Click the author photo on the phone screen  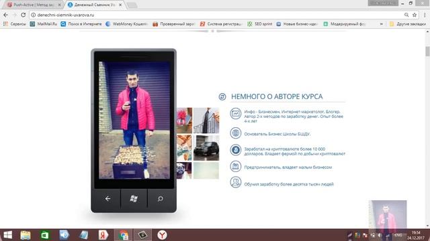click(134, 120)
